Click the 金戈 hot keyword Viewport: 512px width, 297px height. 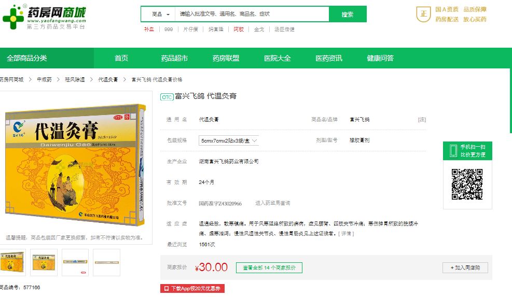click(x=259, y=30)
